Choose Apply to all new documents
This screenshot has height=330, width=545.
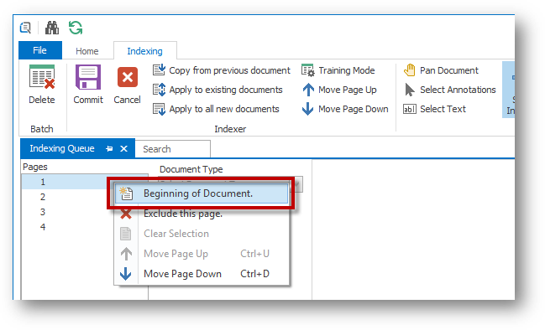pos(216,109)
